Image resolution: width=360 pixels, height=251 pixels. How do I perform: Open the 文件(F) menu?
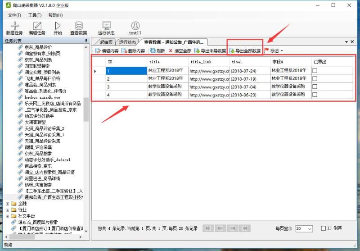14,15
